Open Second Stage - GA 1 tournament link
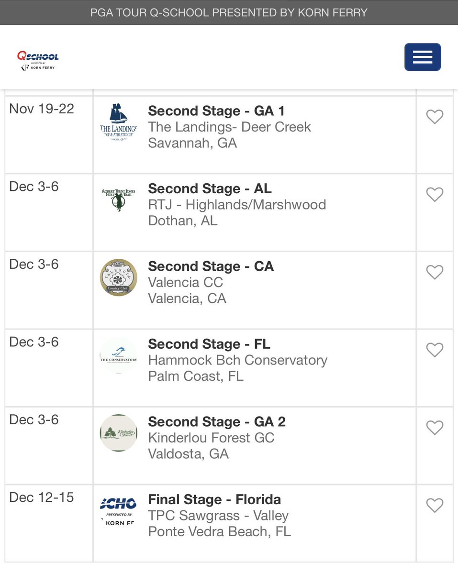This screenshot has width=458, height=574. tap(216, 111)
